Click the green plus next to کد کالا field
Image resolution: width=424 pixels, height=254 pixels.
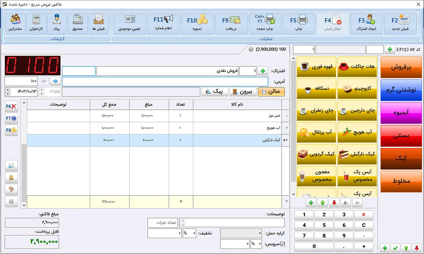pos(390,50)
